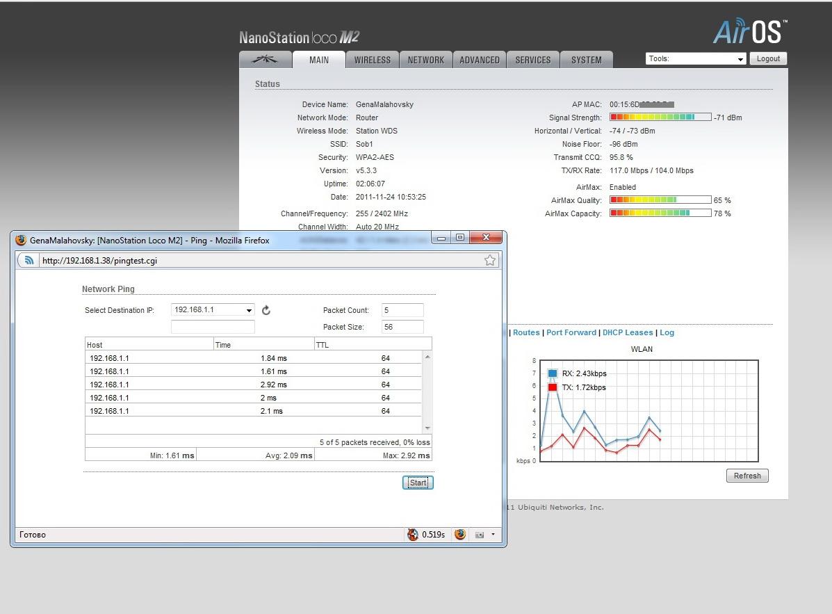Viewport: 832px width, 614px height.
Task: Click the Firefox icon in the popup title bar
Action: (21, 240)
